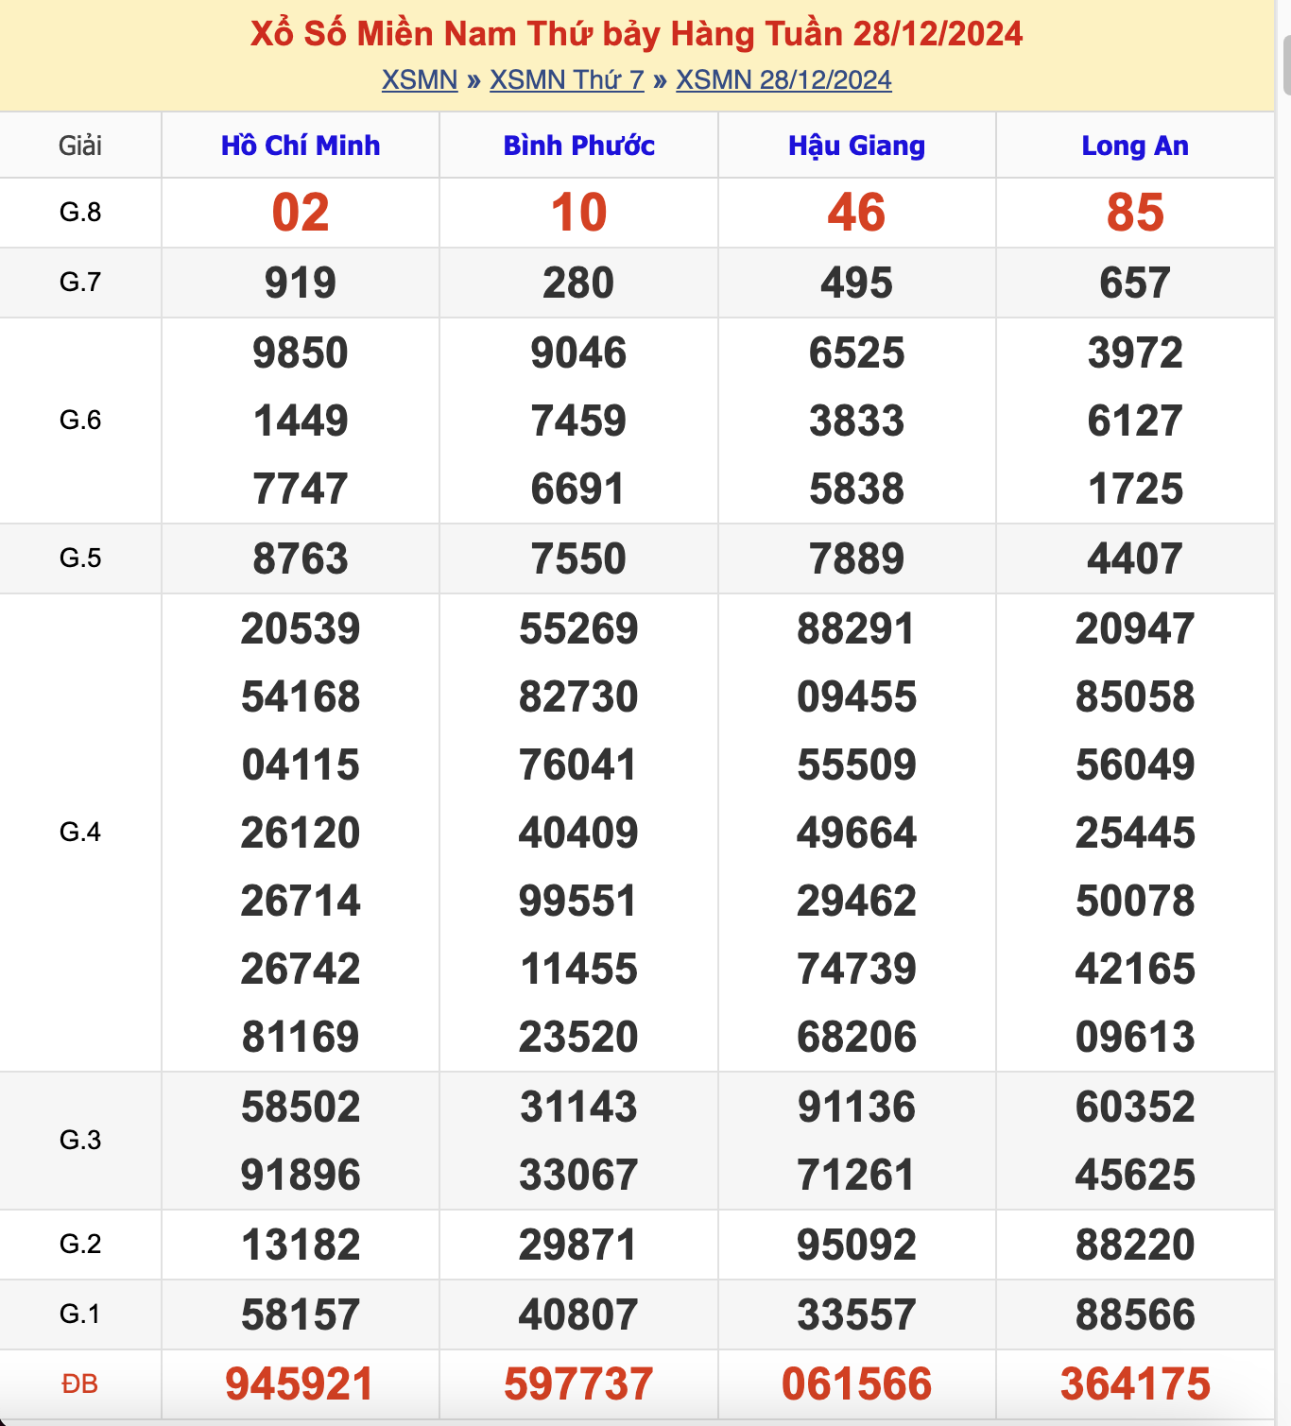This screenshot has width=1291, height=1426.
Task: Open the XSMN Thứ 7 breadcrumb link
Action: (x=567, y=80)
